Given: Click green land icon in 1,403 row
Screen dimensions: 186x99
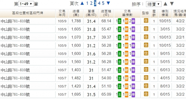Looking at the screenshot, I should point(120,70).
